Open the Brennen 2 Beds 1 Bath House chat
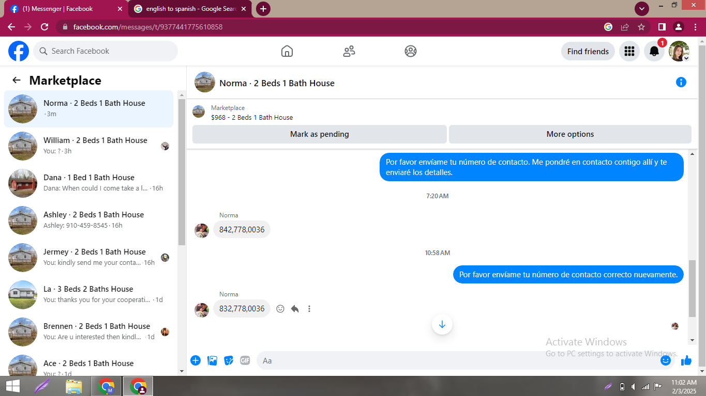 [89, 332]
